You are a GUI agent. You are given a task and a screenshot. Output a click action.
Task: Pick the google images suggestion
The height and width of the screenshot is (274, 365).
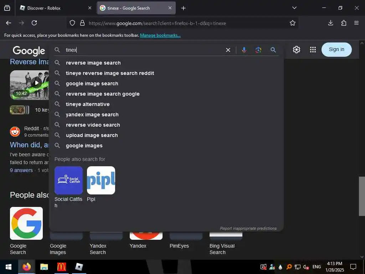click(x=166, y=146)
